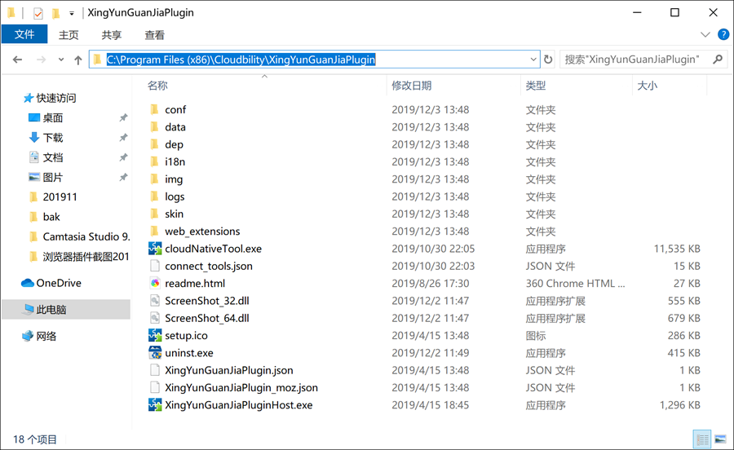734x450 pixels.
Task: Select cloudNativeTool.exe application icon
Action: pos(155,249)
